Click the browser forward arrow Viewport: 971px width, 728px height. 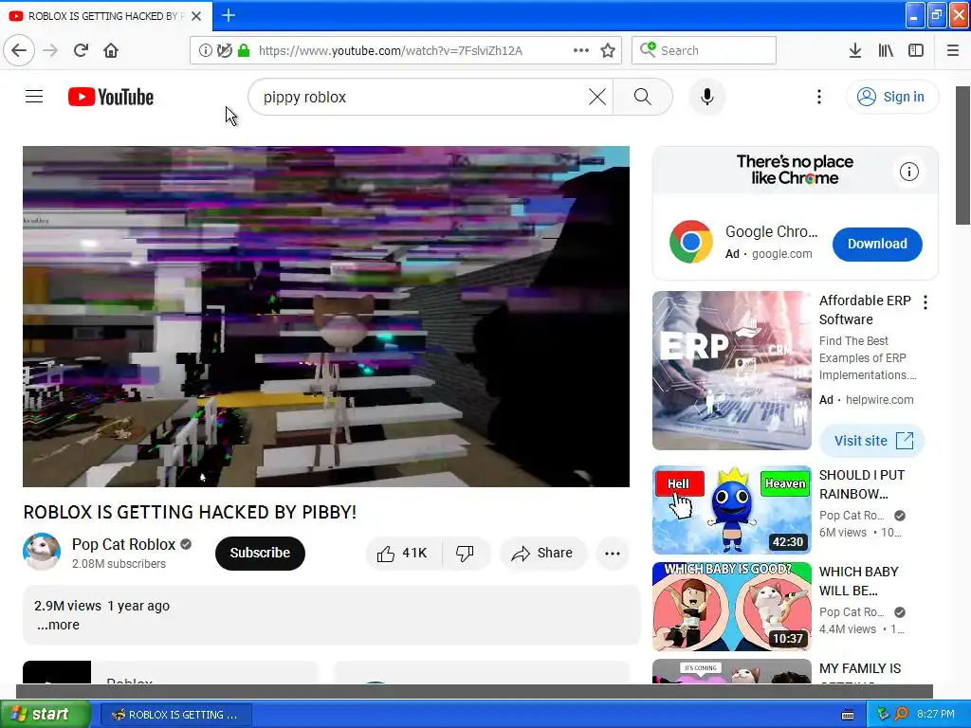click(50, 50)
